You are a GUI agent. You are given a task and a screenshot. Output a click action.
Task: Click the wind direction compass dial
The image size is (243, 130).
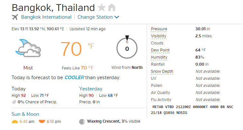[127, 48]
